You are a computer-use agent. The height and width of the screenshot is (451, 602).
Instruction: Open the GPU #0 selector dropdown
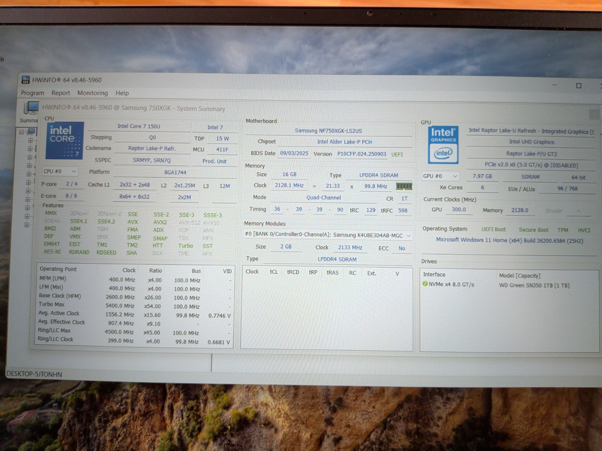click(441, 176)
